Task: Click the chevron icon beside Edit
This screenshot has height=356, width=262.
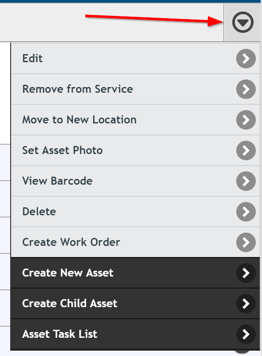Action: coord(246,59)
